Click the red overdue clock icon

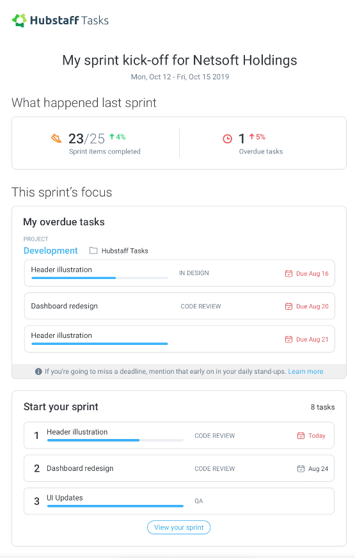point(227,139)
